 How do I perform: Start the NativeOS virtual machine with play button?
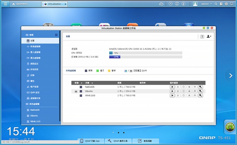[x=172, y=87]
